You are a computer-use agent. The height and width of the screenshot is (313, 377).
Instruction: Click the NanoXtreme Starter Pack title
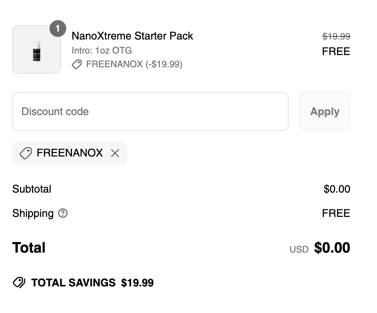[132, 36]
